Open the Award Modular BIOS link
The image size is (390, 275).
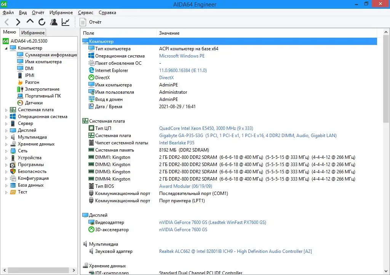click(185, 186)
